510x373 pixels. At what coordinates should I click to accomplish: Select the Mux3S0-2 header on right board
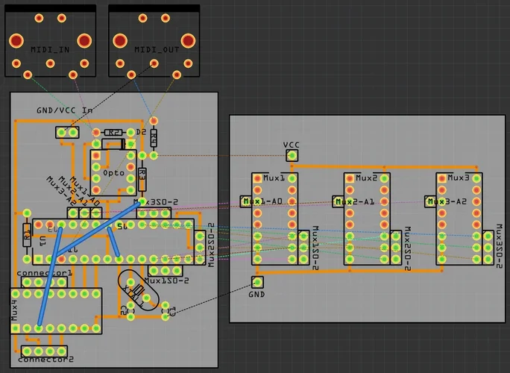tap(488, 247)
